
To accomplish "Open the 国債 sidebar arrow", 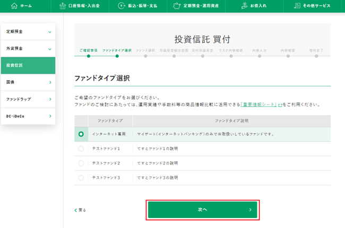I will click(x=50, y=82).
